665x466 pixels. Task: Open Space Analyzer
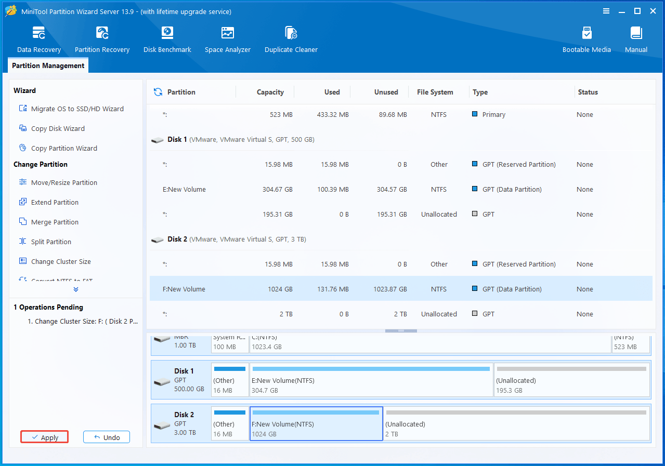[x=228, y=40]
